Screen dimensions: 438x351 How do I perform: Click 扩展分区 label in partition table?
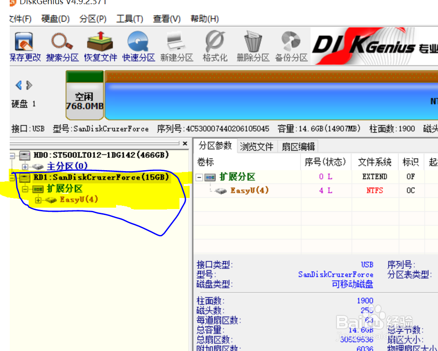pyautogui.click(x=237, y=177)
